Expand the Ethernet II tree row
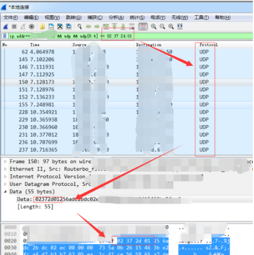The image size is (254, 255). coord(5,169)
